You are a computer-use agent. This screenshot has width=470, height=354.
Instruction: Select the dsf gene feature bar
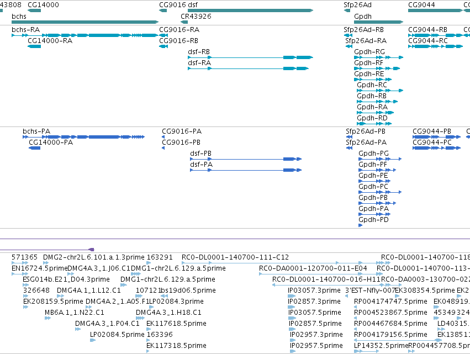[x=250, y=10]
